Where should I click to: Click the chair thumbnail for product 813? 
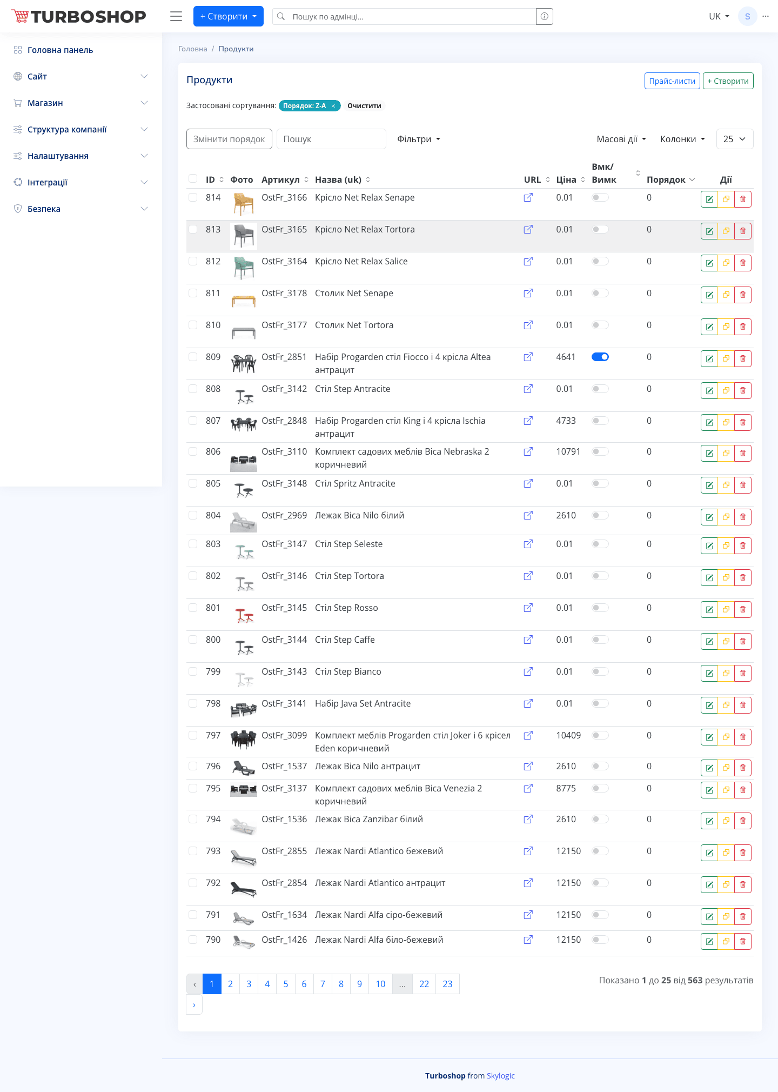click(x=244, y=236)
